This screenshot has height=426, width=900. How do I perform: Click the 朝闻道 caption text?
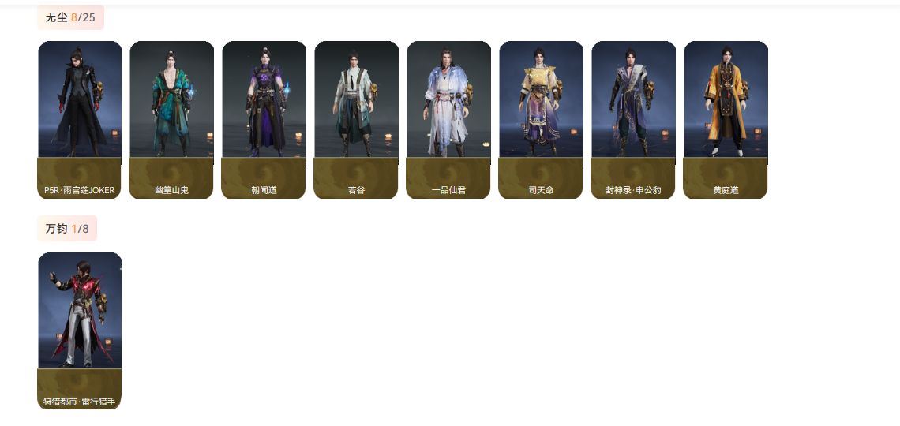click(x=264, y=190)
